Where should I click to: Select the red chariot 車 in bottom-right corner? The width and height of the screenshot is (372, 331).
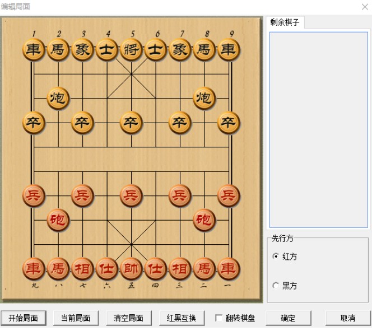tap(228, 269)
